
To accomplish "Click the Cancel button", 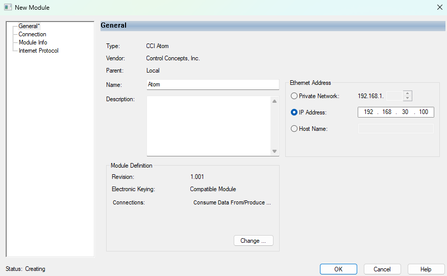I will pos(382,269).
